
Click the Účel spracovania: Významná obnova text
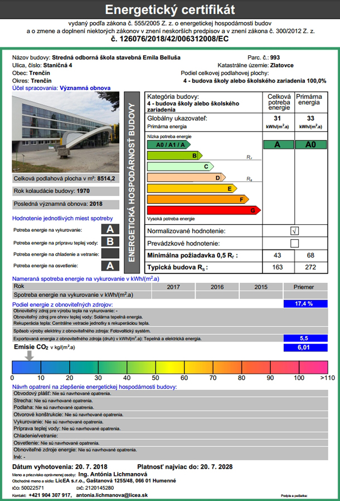coord(61,88)
